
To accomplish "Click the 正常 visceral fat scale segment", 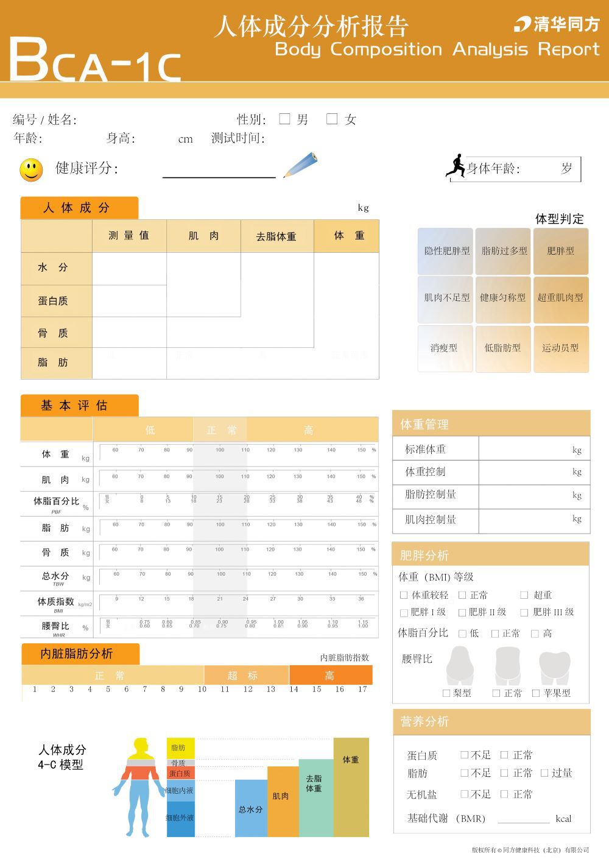I will [x=113, y=675].
